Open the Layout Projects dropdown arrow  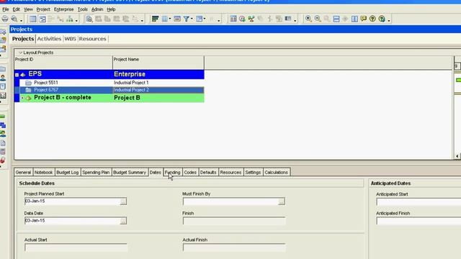(20, 53)
